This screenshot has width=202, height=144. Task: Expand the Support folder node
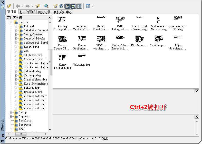coord(11,117)
